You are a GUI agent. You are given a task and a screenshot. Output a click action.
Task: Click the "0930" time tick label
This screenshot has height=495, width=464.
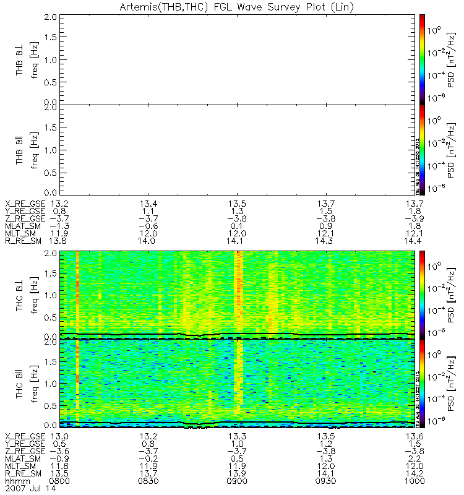[326, 481]
